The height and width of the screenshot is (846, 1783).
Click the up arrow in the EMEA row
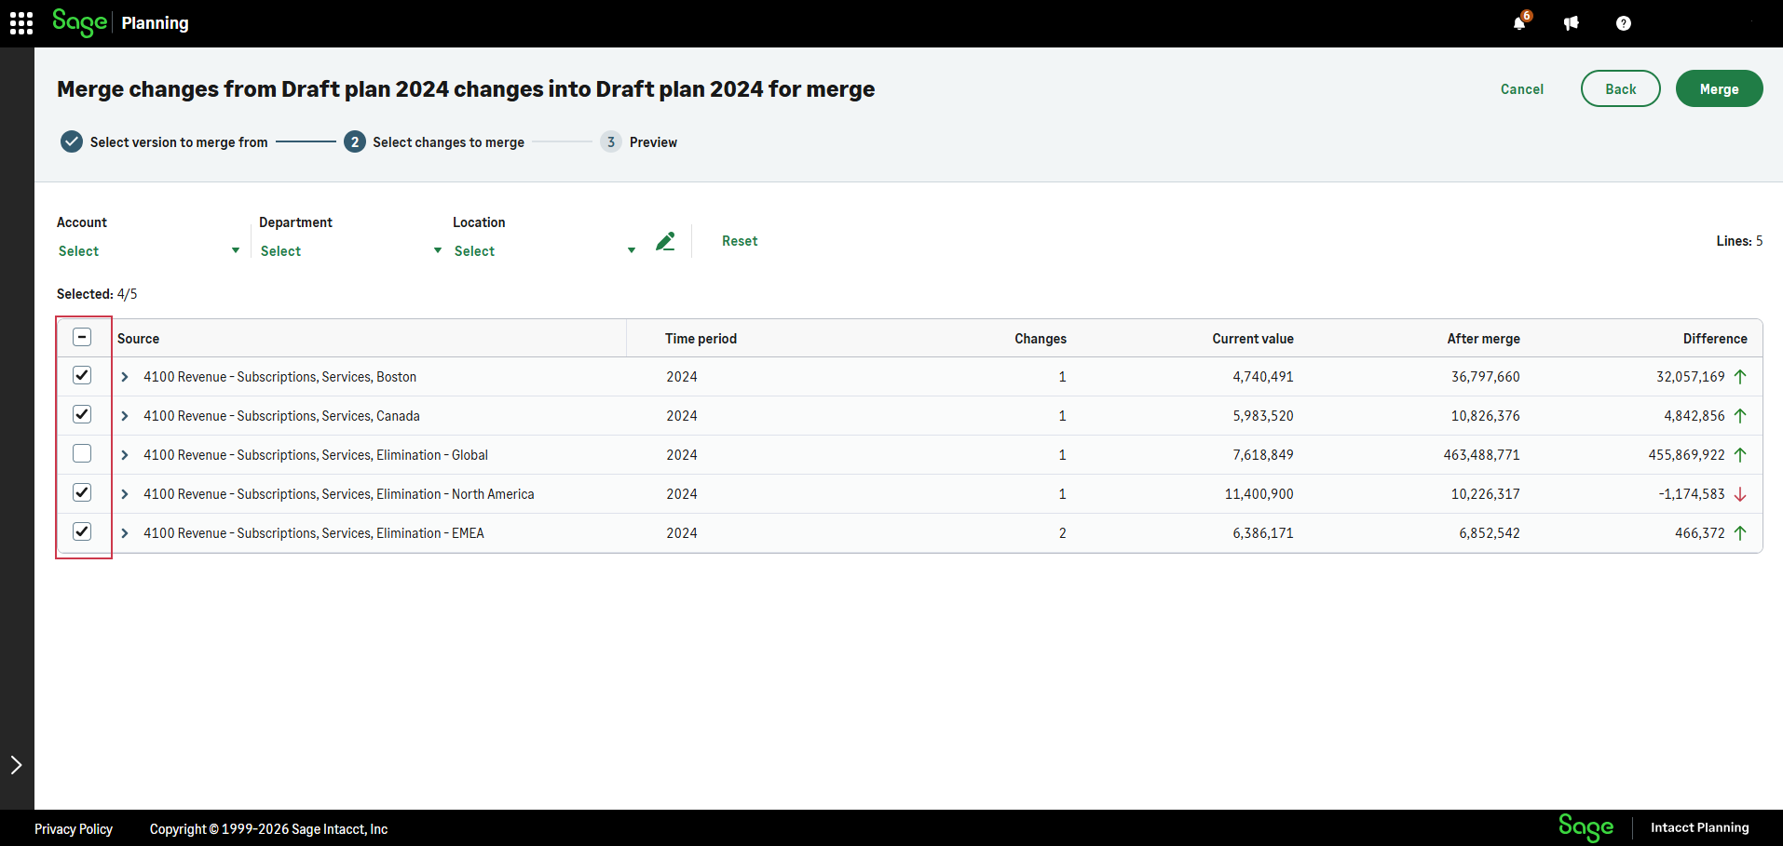click(1740, 533)
